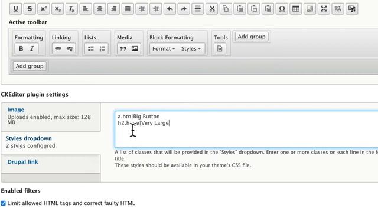Select the Justify button

(128, 9)
